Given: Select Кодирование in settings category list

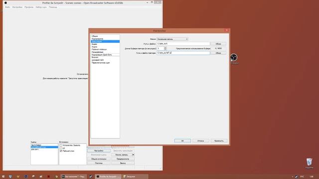Looking at the screenshot, I should [105, 39].
